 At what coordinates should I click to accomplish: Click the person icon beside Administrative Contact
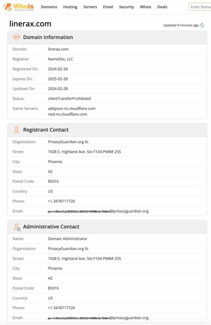coord(16,227)
